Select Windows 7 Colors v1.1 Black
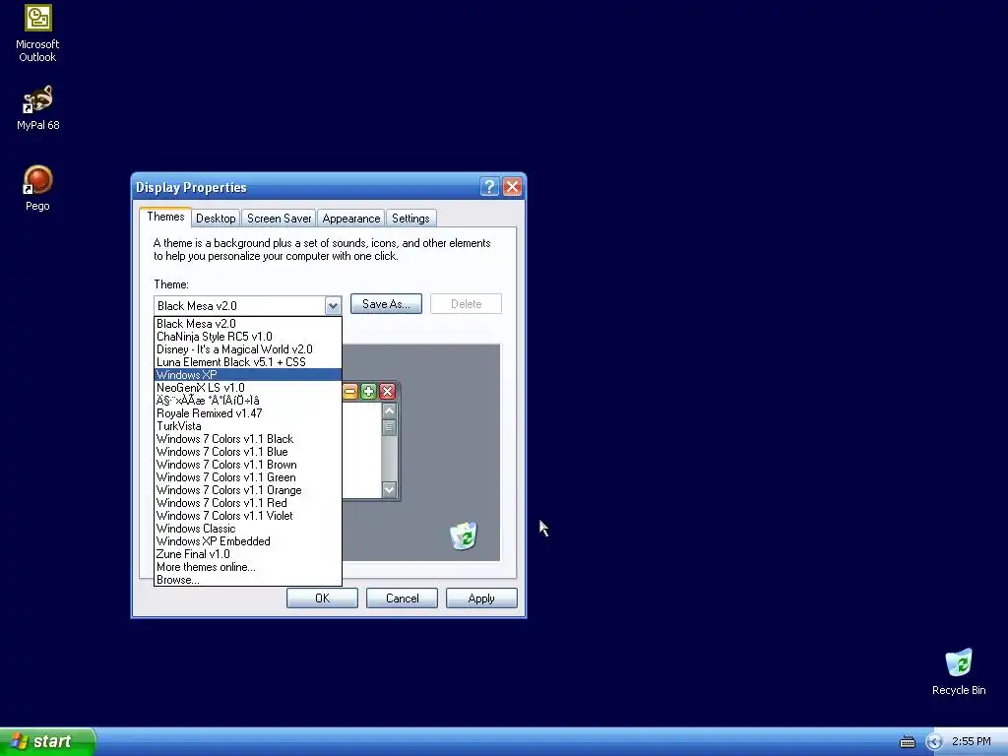 click(x=247, y=439)
